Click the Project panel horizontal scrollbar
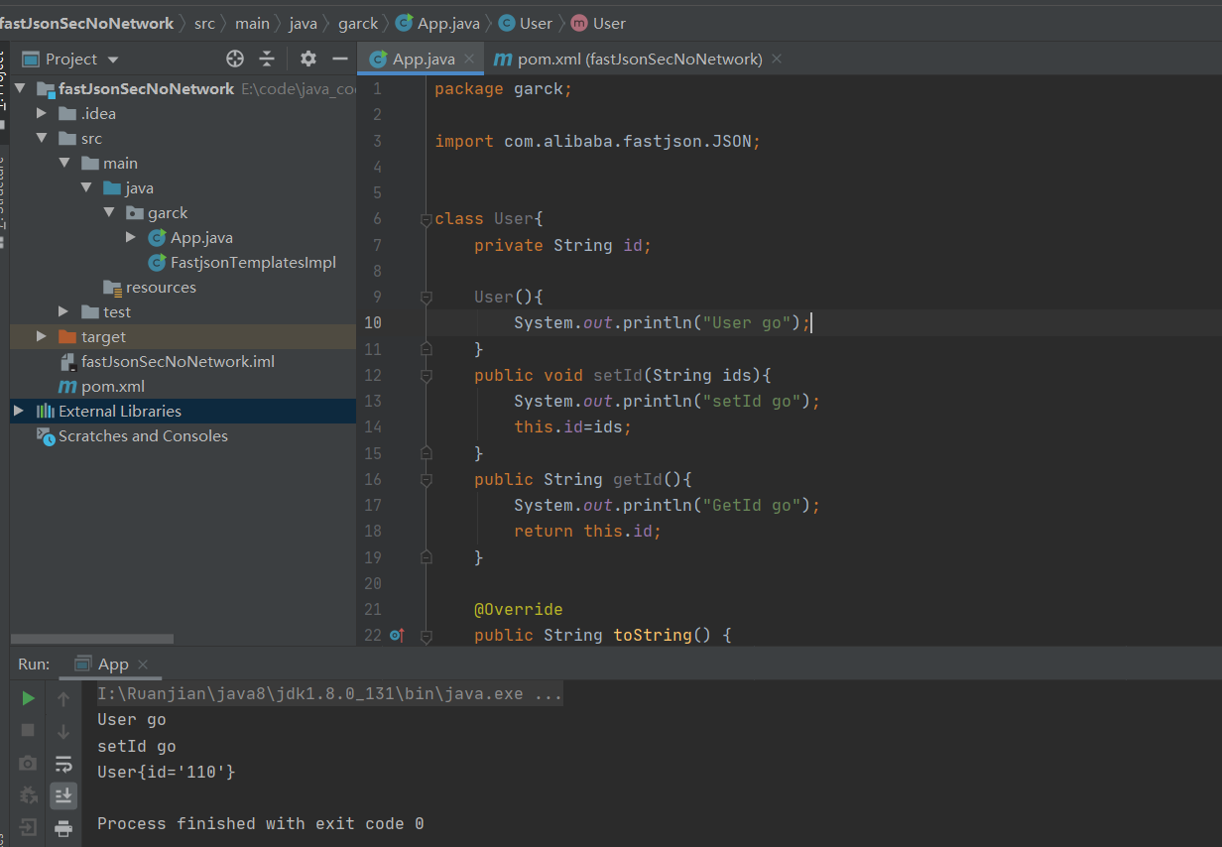 [91, 639]
